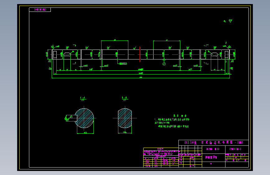This screenshot has height=175, width=270.
Task: Click the mirrored drawing number box at the top-left corner
Action: pos(40,10)
